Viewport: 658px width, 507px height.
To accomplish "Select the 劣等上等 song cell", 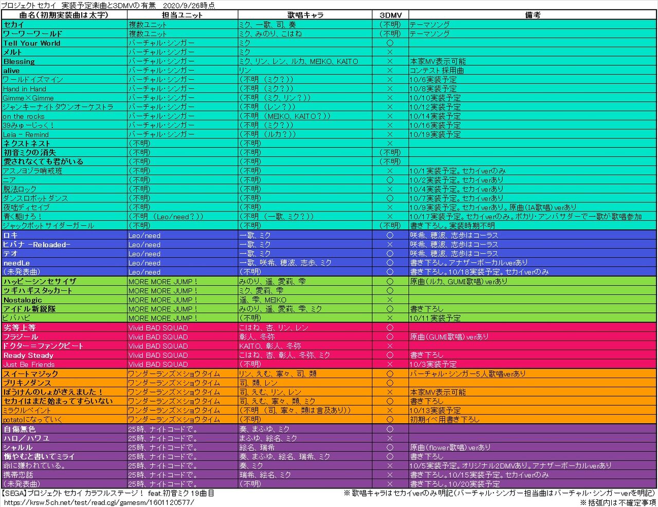I will pyautogui.click(x=64, y=328).
